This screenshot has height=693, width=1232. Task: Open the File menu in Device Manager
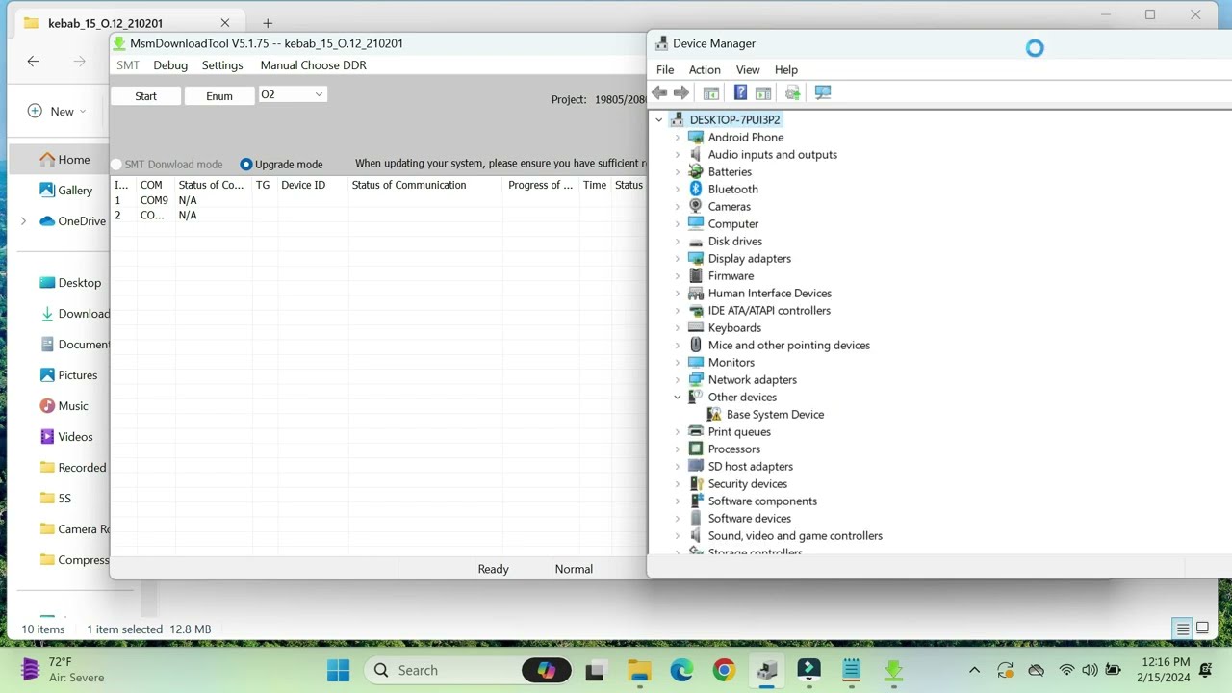click(665, 69)
